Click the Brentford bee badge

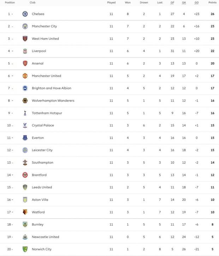tap(25, 175)
